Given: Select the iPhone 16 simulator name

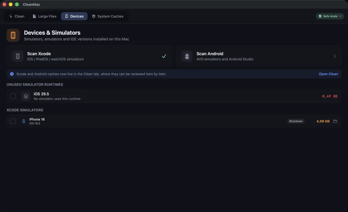Looking at the screenshot, I should point(37,119).
